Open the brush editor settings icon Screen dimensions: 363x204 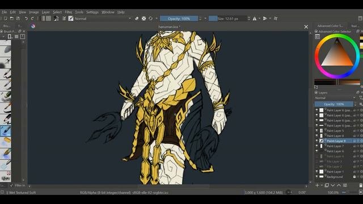64,19
